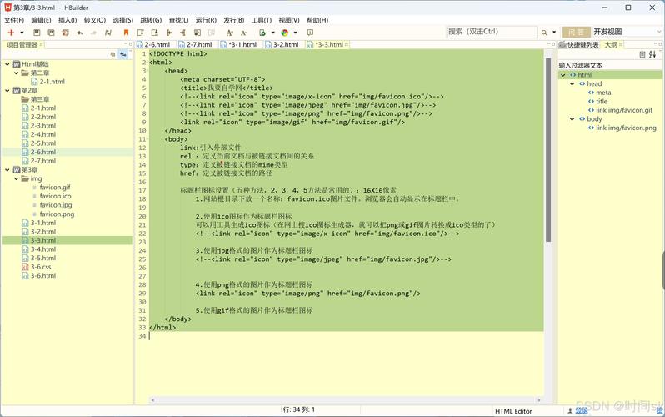This screenshot has height=417, width=665.
Task: Toggle Link with Editor in project manager
Action: pos(123,54)
